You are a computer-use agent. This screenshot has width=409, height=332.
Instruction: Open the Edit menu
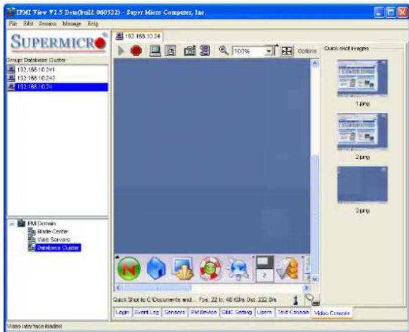click(28, 24)
